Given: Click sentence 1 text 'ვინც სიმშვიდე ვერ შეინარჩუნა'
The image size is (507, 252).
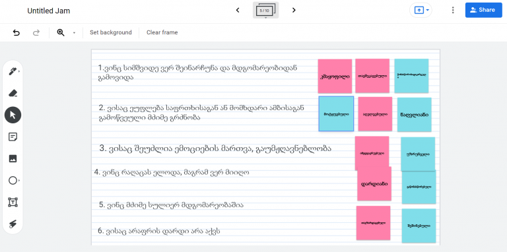Looking at the screenshot, I should [x=162, y=68].
